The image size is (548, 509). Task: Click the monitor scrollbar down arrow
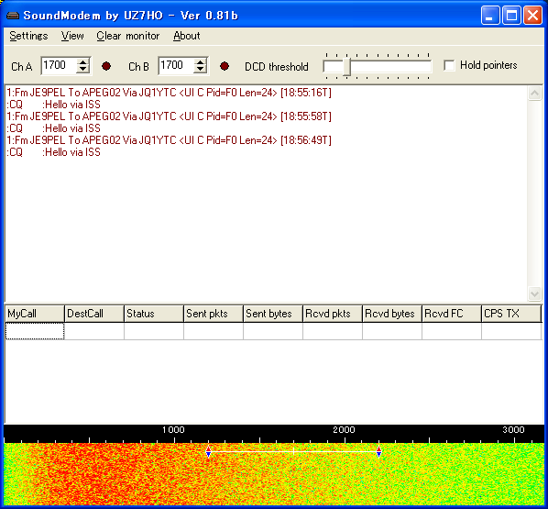tap(534, 293)
